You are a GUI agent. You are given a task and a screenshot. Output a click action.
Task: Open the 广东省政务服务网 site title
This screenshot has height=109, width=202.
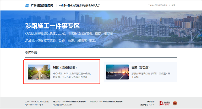coord(42,5)
